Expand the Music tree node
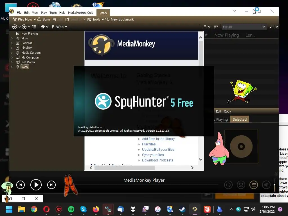The image size is (288, 216). (12, 38)
